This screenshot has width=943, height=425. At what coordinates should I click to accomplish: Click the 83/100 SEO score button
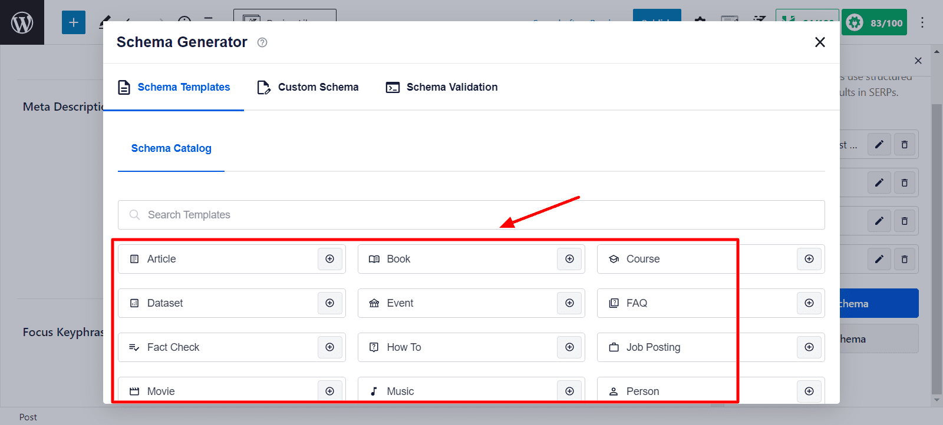(874, 22)
